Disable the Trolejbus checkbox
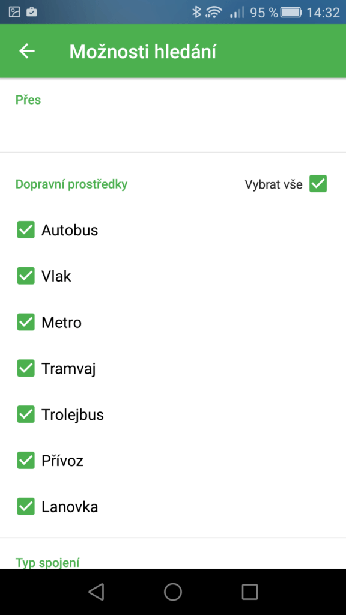This screenshot has width=346, height=615. point(26,414)
